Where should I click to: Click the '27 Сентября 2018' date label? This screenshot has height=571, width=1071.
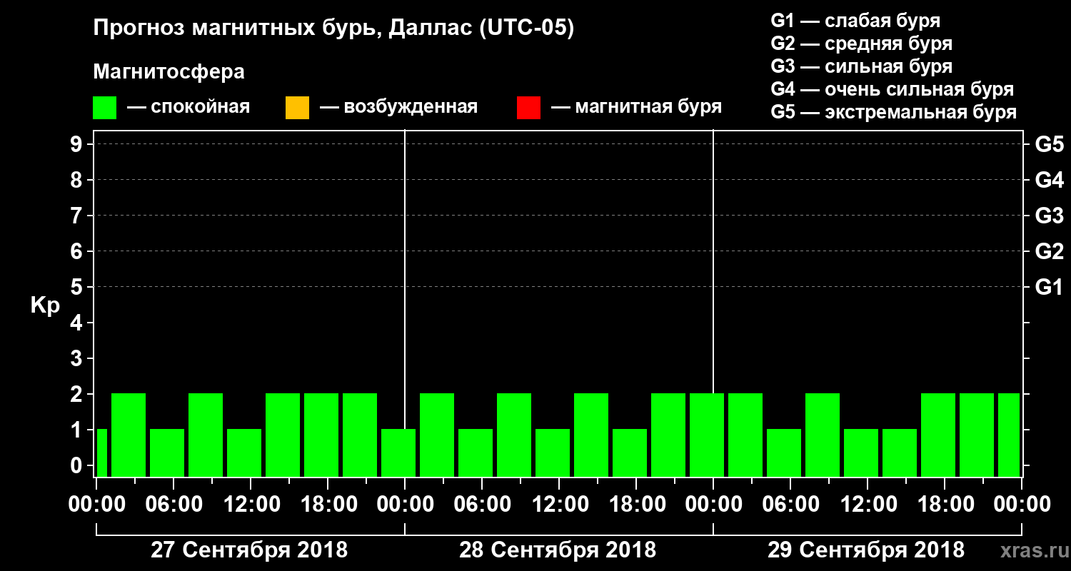(x=249, y=550)
